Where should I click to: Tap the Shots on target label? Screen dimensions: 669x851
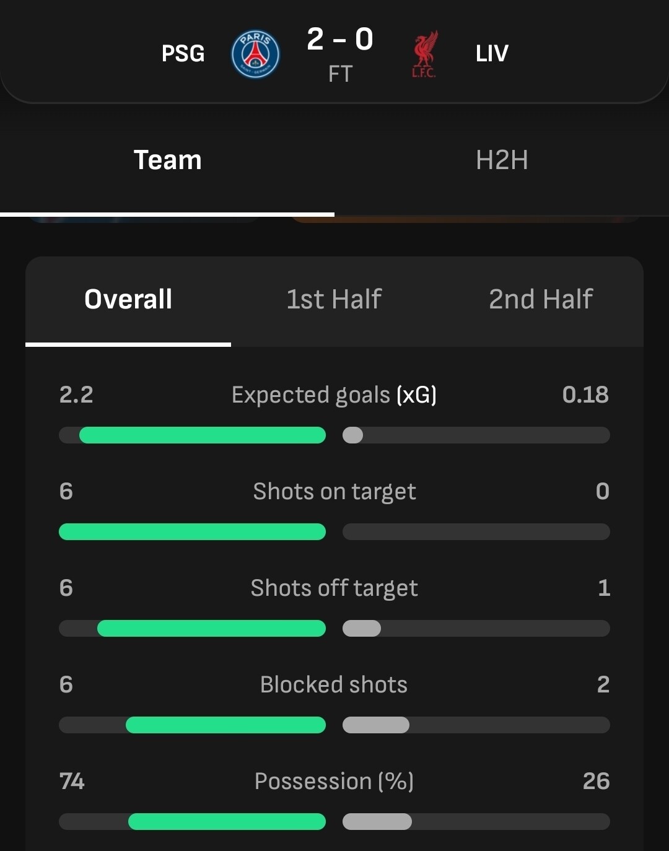(x=334, y=492)
